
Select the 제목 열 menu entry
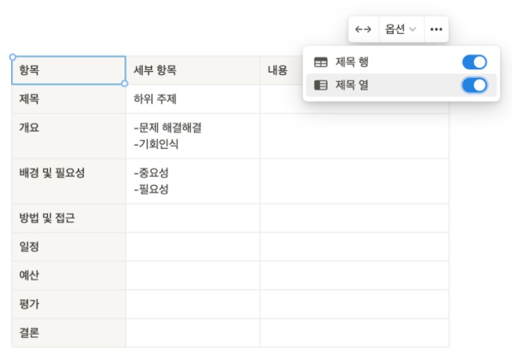tap(401, 85)
